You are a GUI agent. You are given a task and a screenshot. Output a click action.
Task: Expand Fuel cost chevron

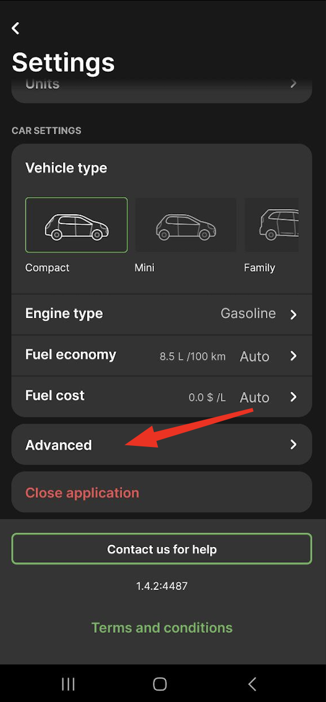pyautogui.click(x=294, y=396)
